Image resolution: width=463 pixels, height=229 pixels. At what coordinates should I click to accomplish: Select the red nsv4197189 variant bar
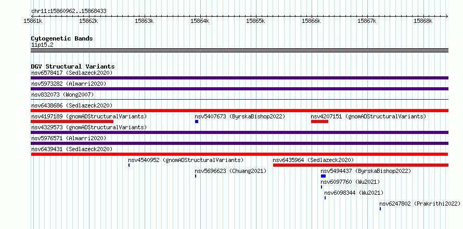(72, 122)
